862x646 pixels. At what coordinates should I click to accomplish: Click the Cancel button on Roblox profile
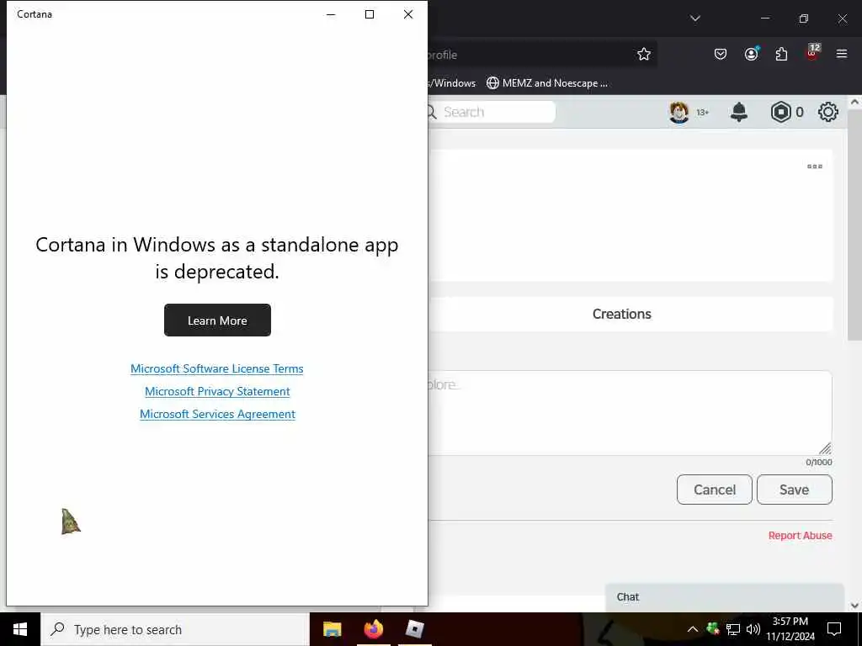[x=714, y=490]
